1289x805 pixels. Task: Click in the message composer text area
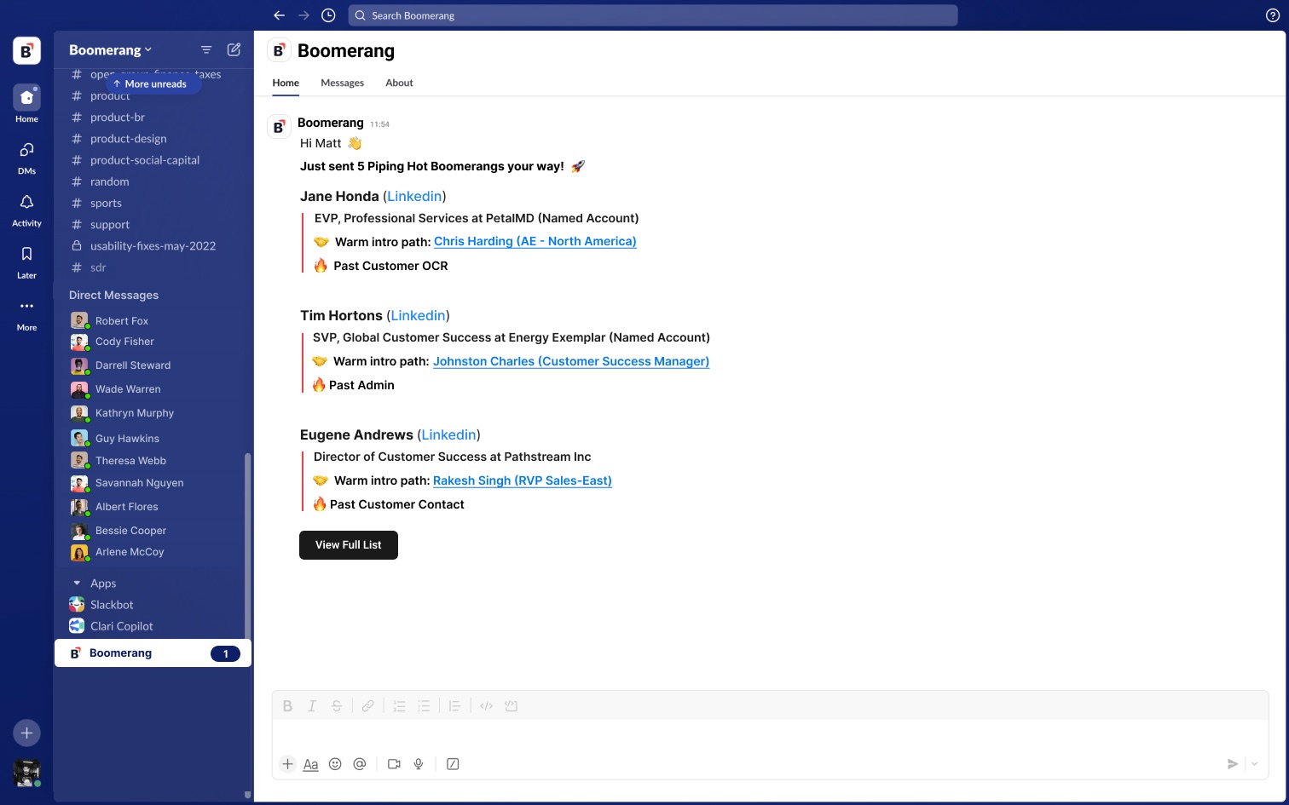tap(770, 735)
